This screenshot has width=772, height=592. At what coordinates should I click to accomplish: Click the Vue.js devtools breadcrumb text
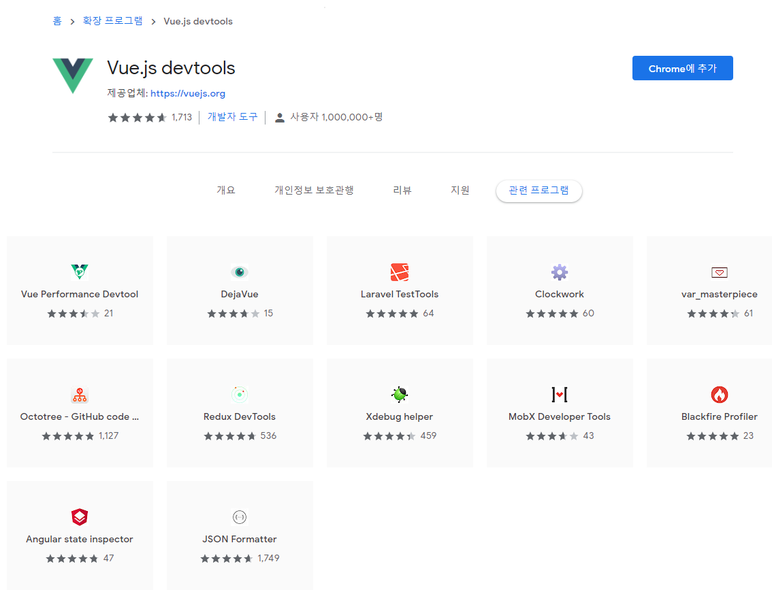pos(198,21)
